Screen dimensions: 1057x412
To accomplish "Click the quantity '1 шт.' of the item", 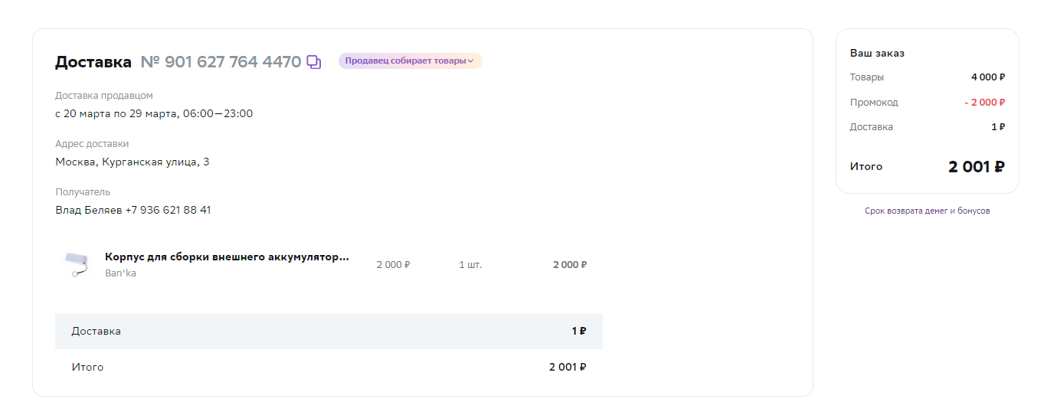I will pyautogui.click(x=470, y=265).
